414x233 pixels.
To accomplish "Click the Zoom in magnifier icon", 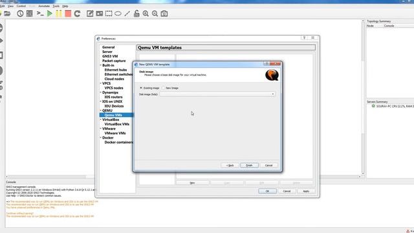I will 146,14.
